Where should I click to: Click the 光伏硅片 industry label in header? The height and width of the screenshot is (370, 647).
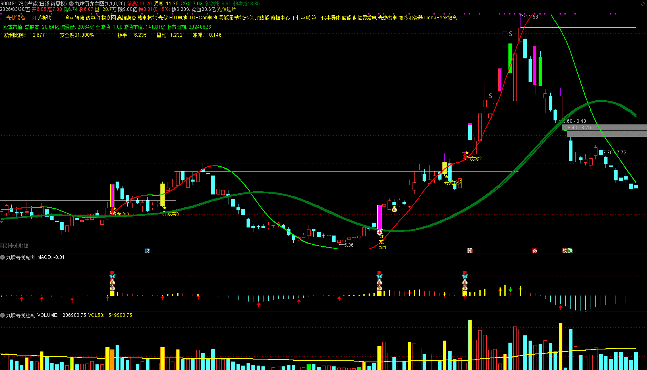point(226,9)
